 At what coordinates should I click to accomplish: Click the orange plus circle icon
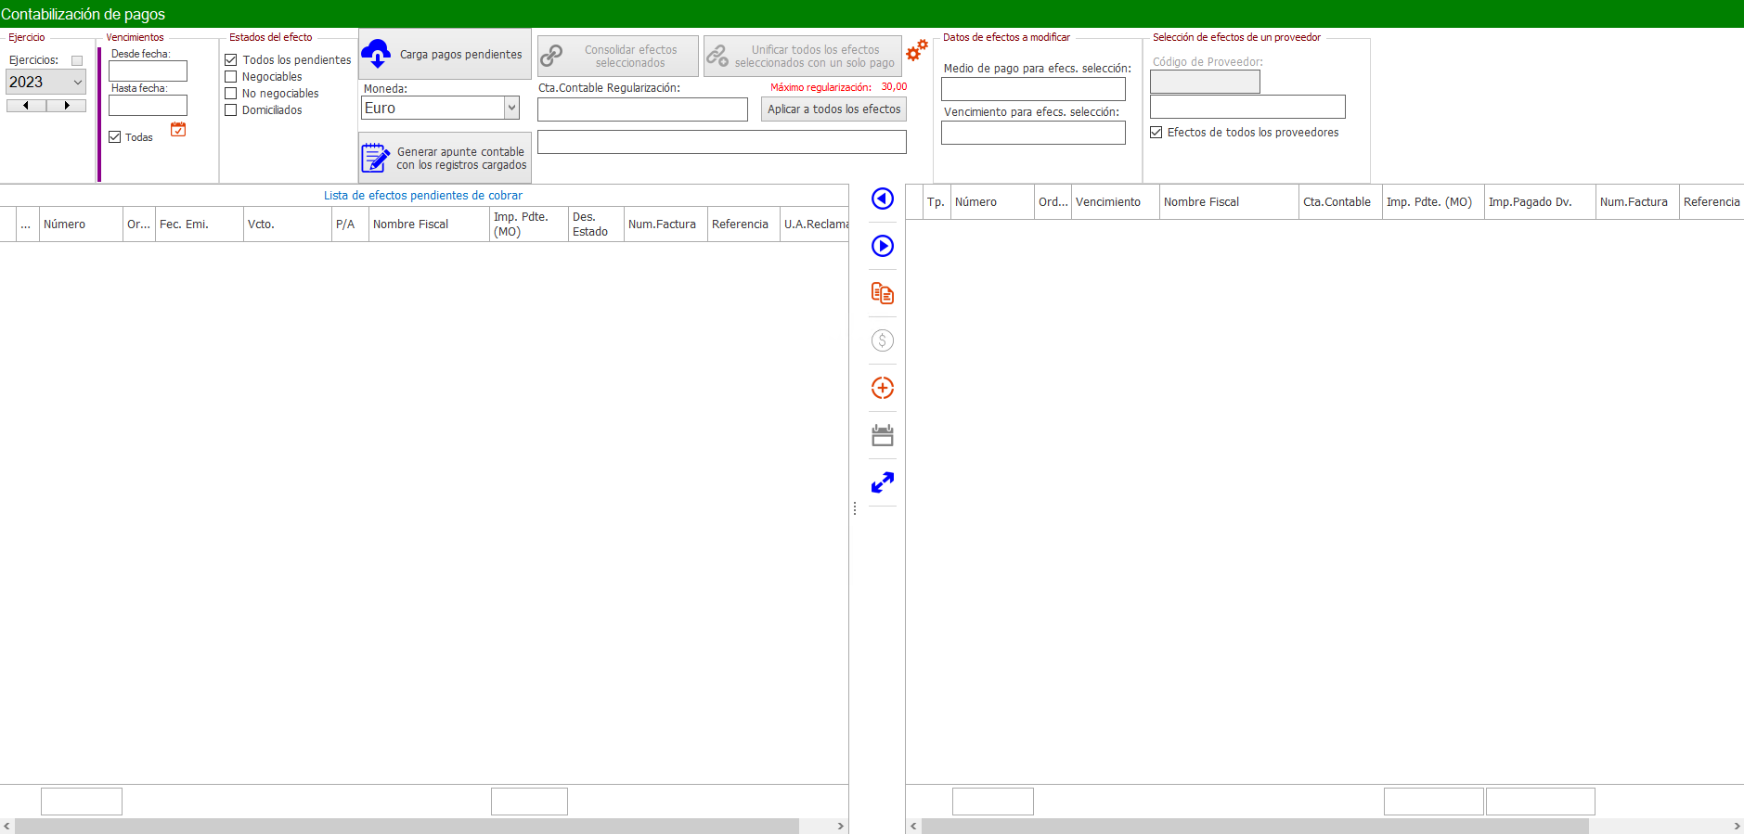pyautogui.click(x=882, y=388)
